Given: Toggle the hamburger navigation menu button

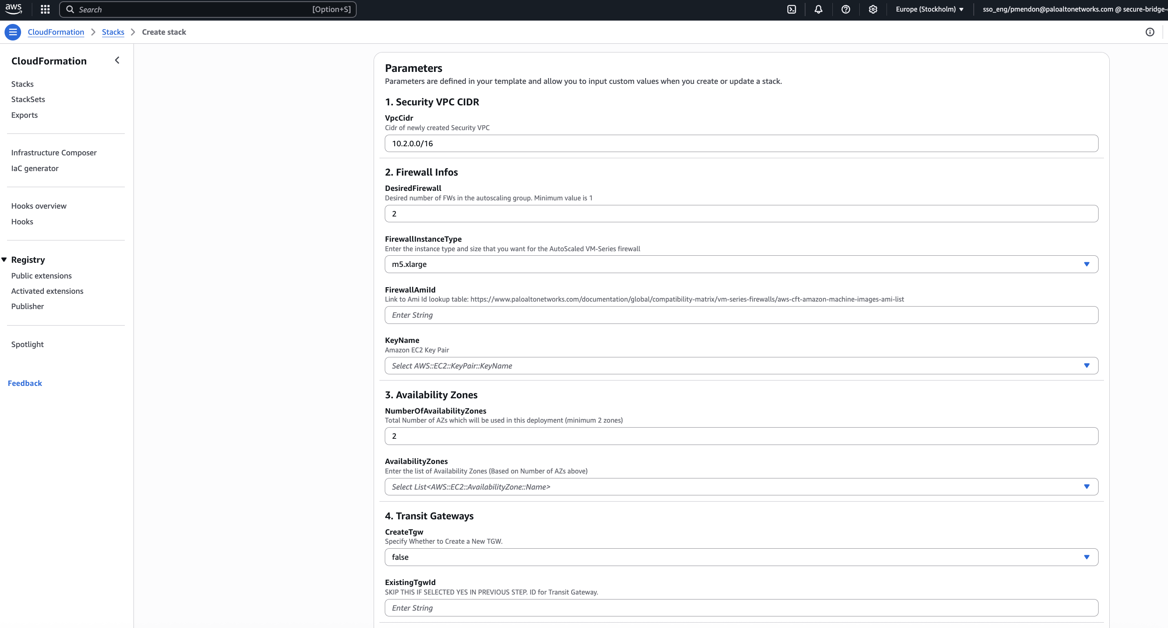Looking at the screenshot, I should click(13, 32).
